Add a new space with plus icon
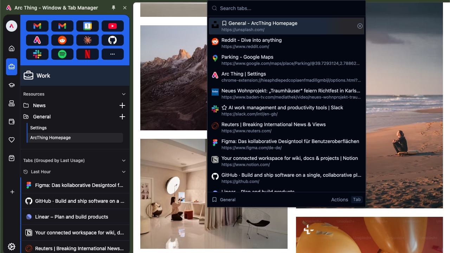Image resolution: width=450 pixels, height=253 pixels. pos(12,192)
